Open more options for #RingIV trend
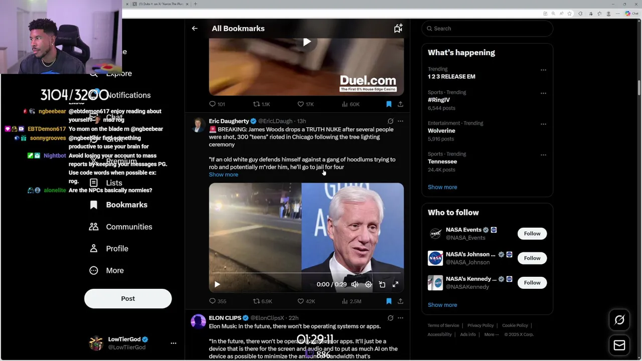 pos(543,93)
